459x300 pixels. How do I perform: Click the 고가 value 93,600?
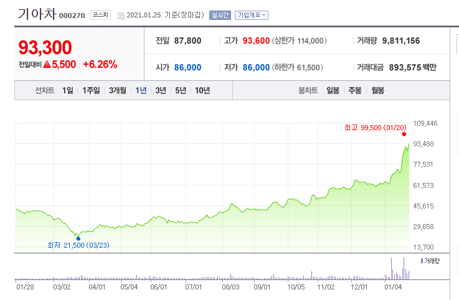(256, 40)
